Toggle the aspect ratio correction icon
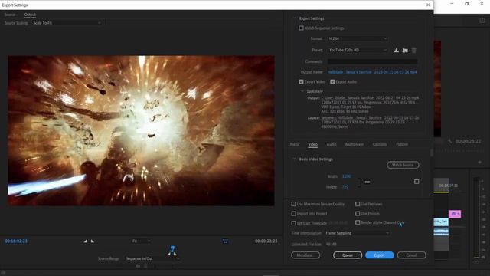 coord(225,241)
